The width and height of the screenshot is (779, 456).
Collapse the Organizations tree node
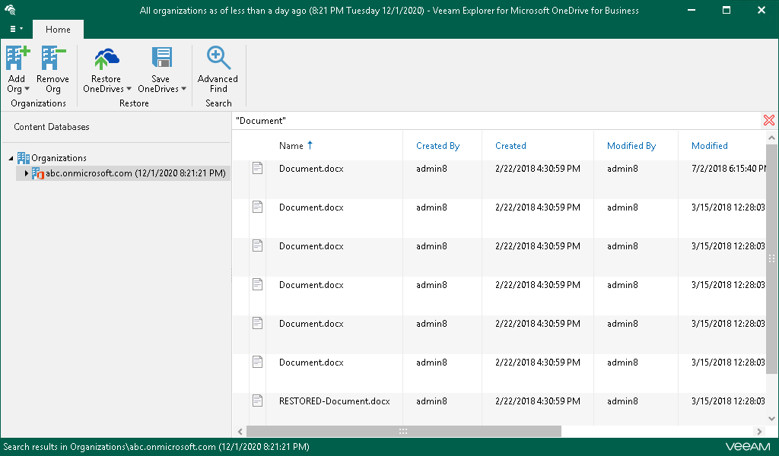click(x=11, y=158)
